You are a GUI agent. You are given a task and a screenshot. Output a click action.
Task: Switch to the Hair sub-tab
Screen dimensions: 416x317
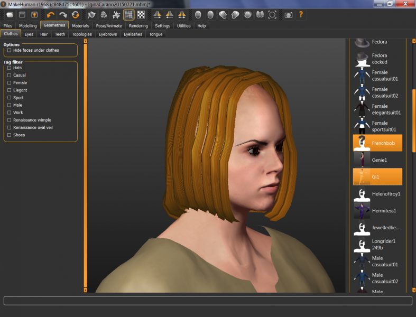(x=44, y=34)
